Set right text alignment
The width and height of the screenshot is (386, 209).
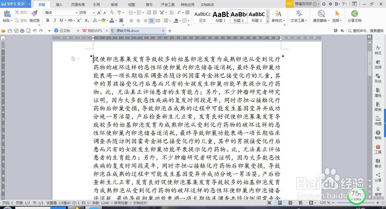click(145, 20)
